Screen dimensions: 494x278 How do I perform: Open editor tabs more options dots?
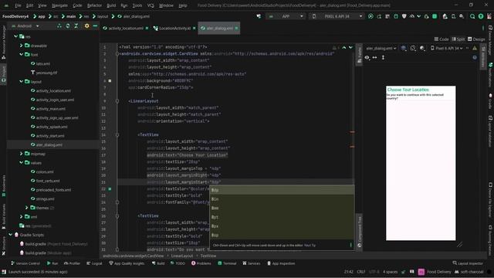[483, 28]
